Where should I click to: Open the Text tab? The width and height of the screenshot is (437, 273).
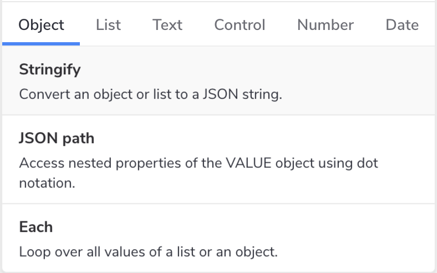(x=167, y=25)
